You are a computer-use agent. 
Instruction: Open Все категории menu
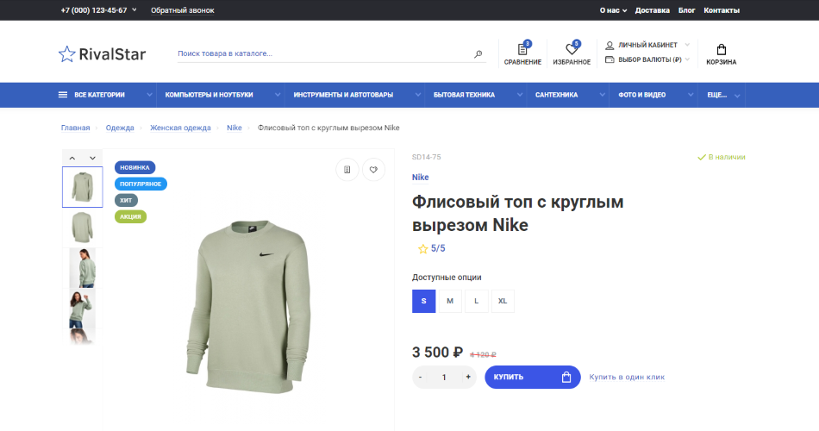99,95
